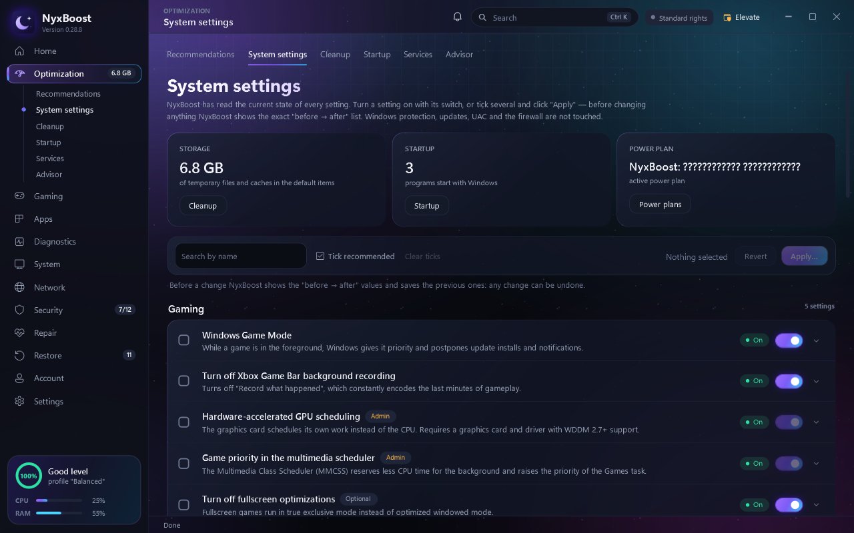Click the notifications bell icon
854x533 pixels.
[458, 17]
